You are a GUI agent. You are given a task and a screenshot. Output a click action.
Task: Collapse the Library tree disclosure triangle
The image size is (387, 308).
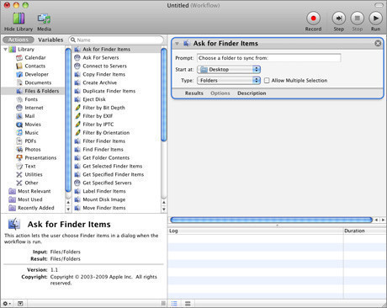(x=5, y=50)
